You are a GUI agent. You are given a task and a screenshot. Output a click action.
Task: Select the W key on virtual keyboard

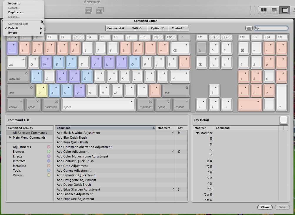(x=46, y=63)
